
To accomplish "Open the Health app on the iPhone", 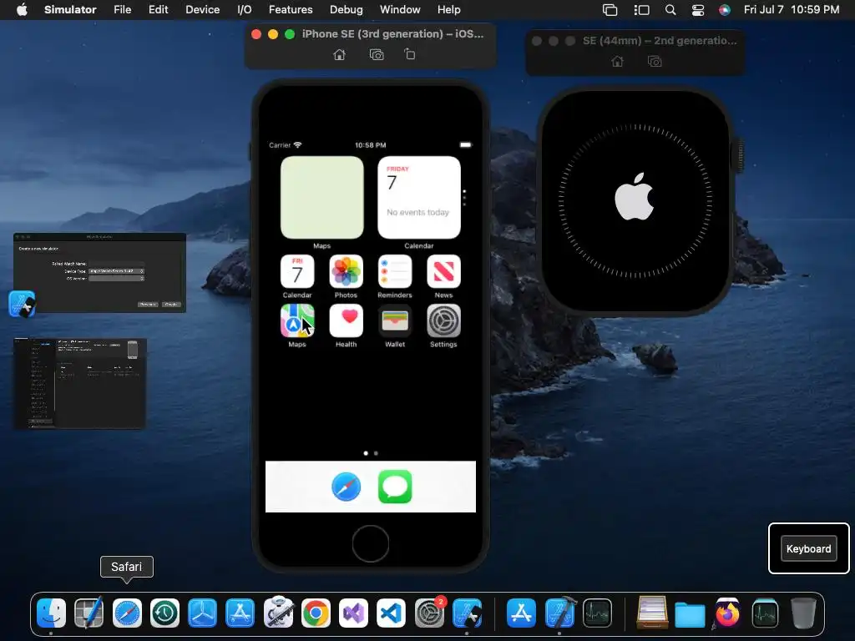I will pyautogui.click(x=347, y=320).
